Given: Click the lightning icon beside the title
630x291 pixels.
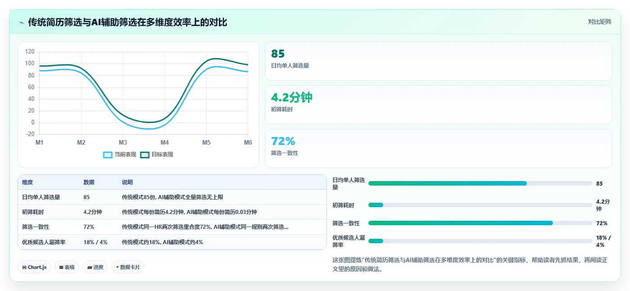Looking at the screenshot, I should pos(22,23).
